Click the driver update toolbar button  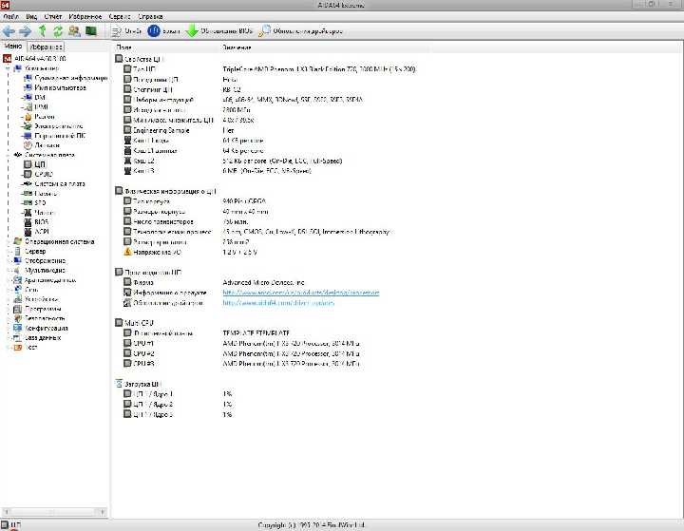pyautogui.click(x=300, y=31)
